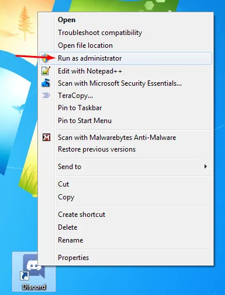This screenshot has width=225, height=295.
Task: Select Rename from the context menu
Action: 126,240
